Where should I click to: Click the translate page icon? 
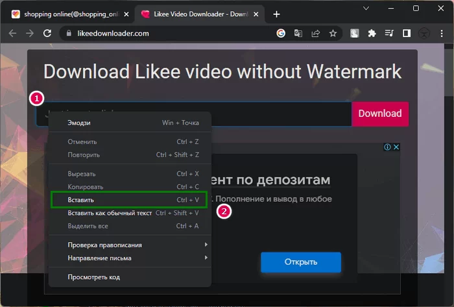(x=298, y=33)
